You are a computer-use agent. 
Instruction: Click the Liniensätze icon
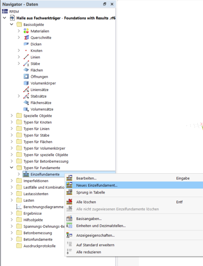coord(26,89)
